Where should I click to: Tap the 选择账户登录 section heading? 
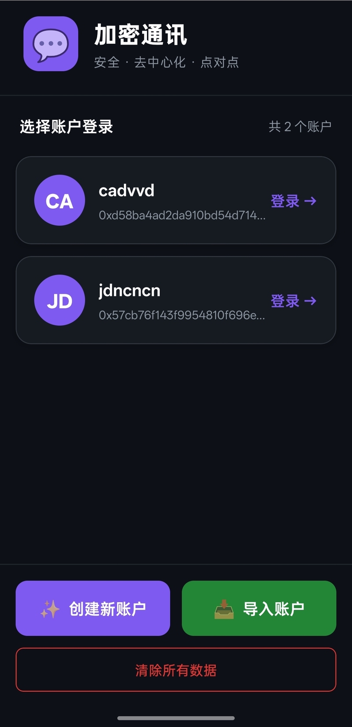(66, 127)
